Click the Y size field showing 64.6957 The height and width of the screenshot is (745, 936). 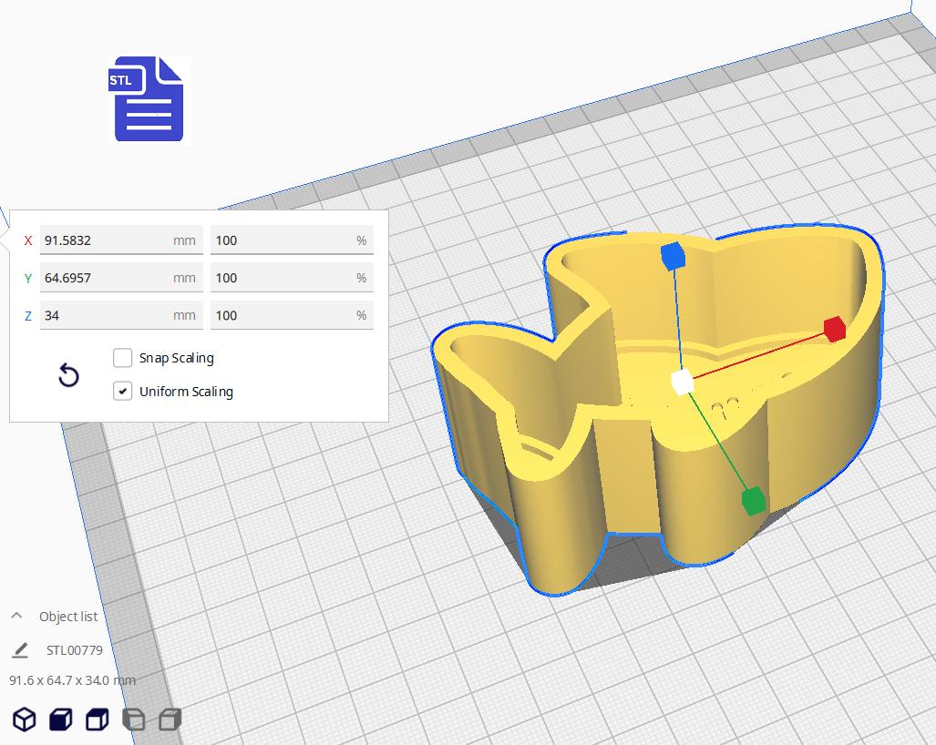click(x=121, y=278)
